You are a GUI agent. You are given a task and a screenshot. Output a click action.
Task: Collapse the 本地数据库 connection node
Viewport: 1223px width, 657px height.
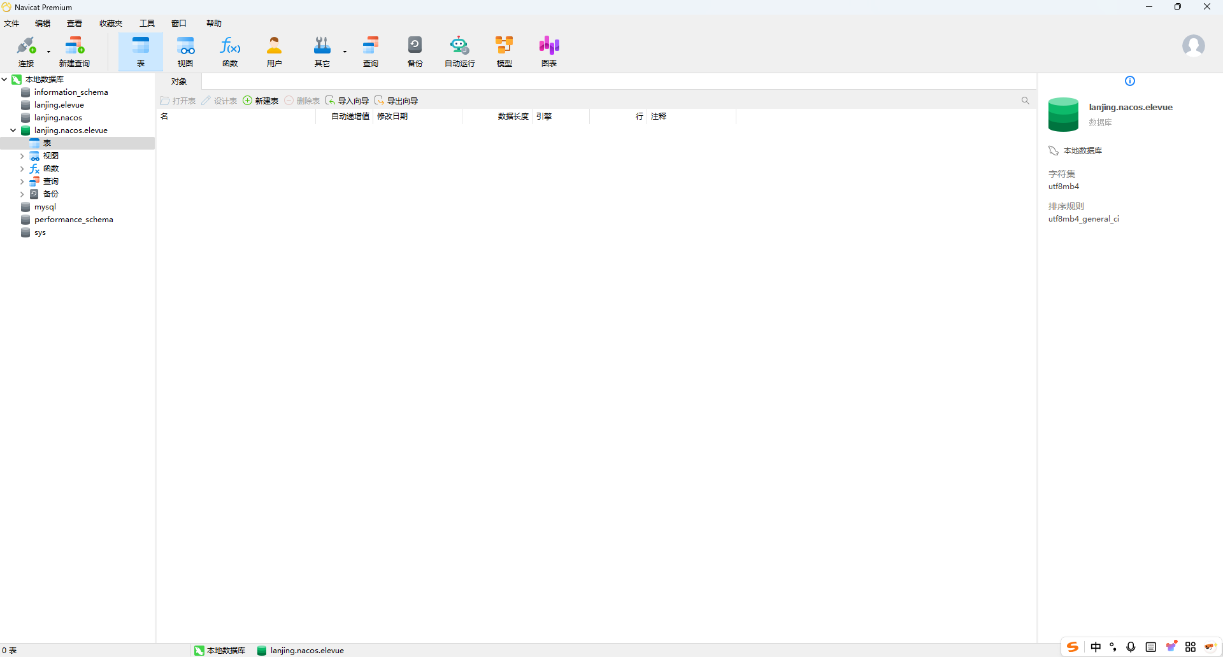coord(4,80)
